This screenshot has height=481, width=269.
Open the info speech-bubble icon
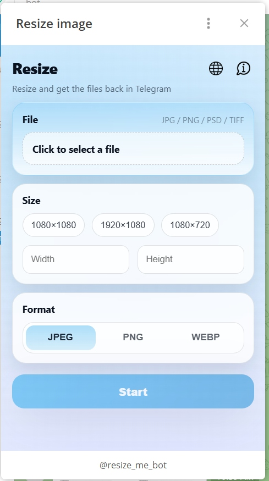244,68
